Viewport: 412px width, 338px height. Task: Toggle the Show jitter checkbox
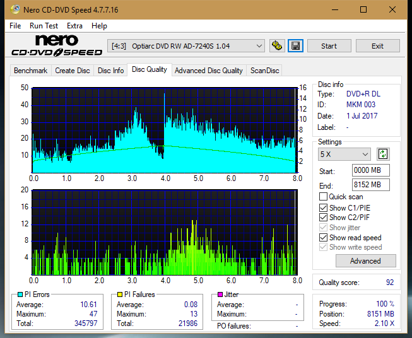(x=323, y=228)
